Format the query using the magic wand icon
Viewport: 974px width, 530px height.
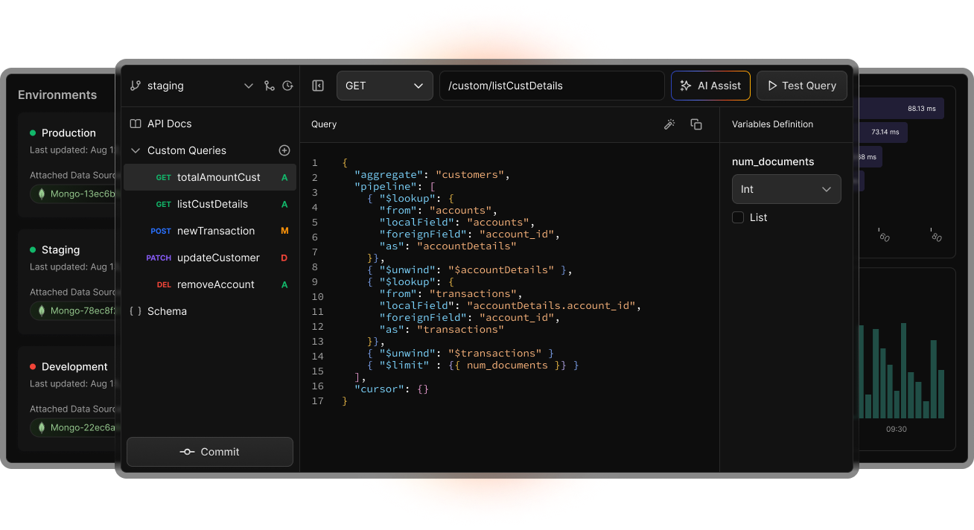pos(669,124)
